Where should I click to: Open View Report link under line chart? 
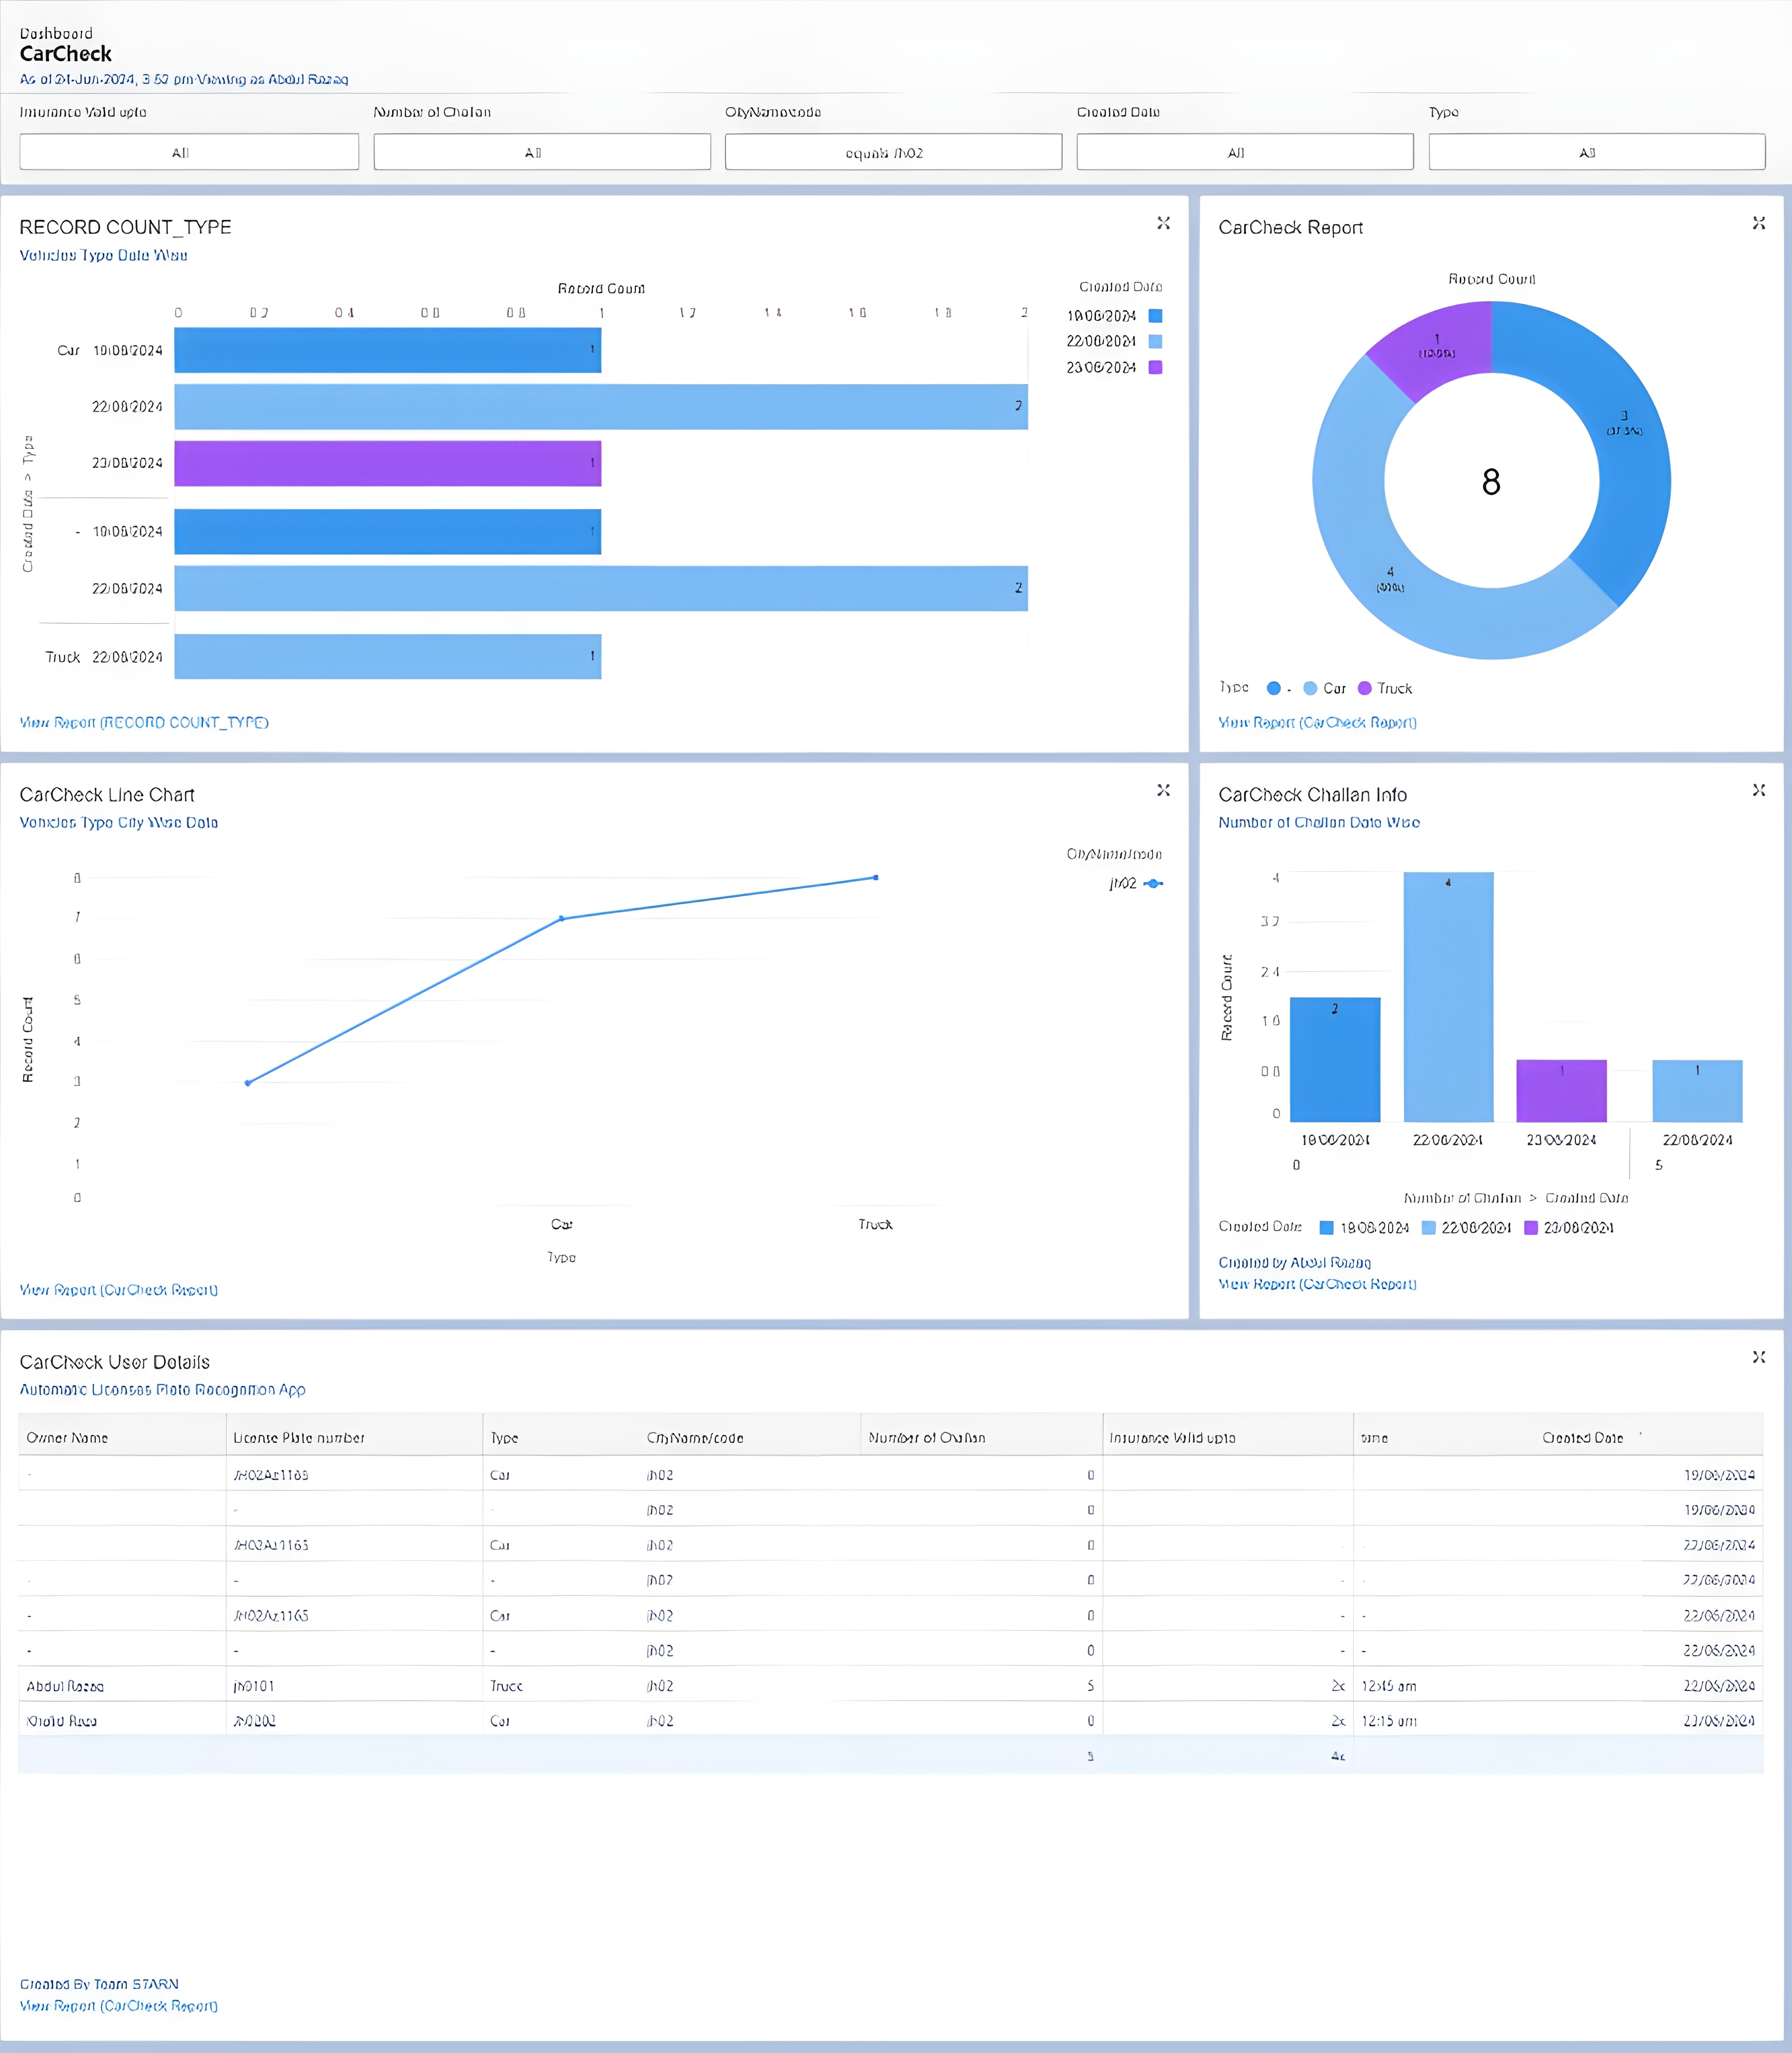click(118, 1290)
